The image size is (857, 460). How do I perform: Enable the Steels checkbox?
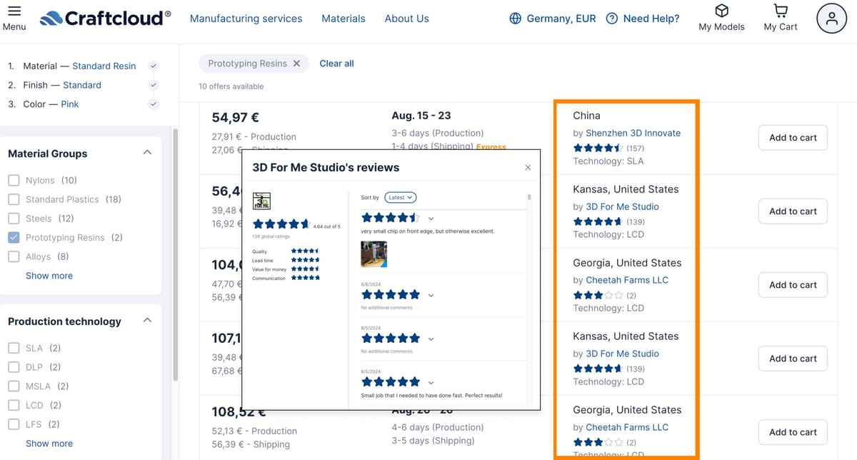pyautogui.click(x=14, y=219)
